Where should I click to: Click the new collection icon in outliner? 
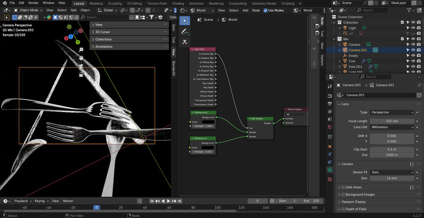coord(419,10)
